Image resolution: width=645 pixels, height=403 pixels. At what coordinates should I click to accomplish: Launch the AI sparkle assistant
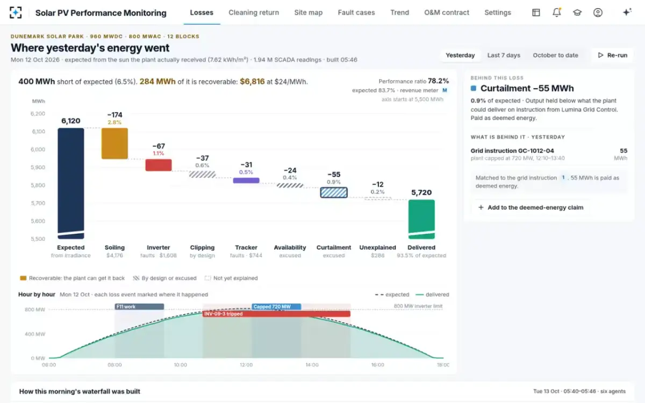pyautogui.click(x=627, y=12)
